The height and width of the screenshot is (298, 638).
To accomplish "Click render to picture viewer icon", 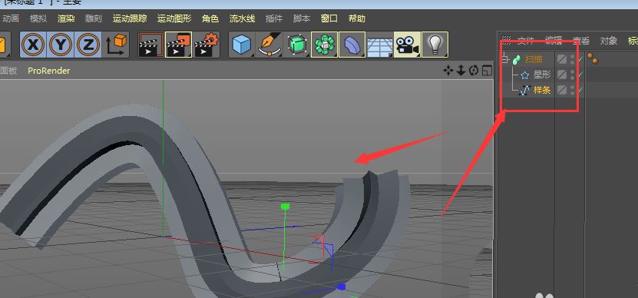I will click(x=179, y=45).
